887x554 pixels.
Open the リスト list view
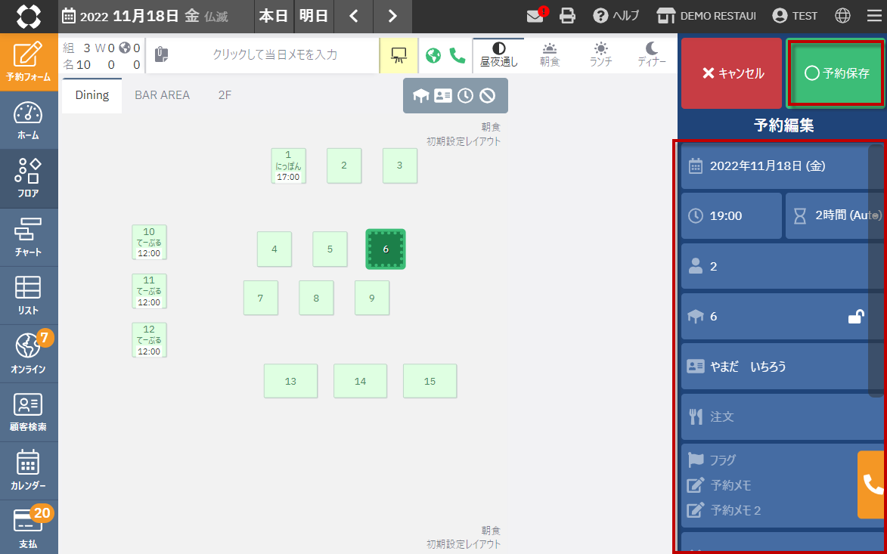(28, 295)
